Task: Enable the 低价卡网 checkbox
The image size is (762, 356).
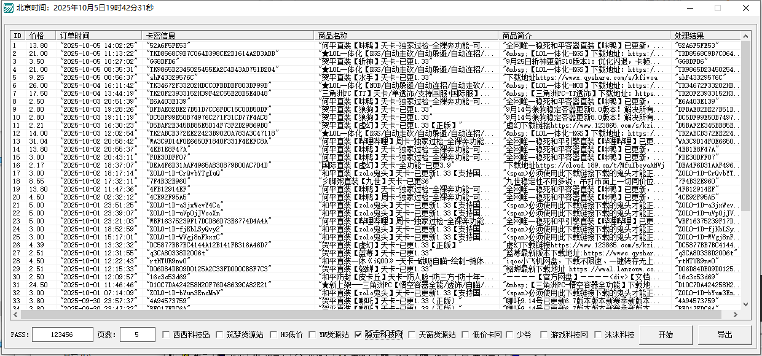Action: click(465, 335)
